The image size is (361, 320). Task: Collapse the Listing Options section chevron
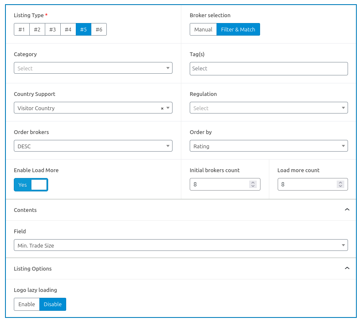pyautogui.click(x=347, y=268)
